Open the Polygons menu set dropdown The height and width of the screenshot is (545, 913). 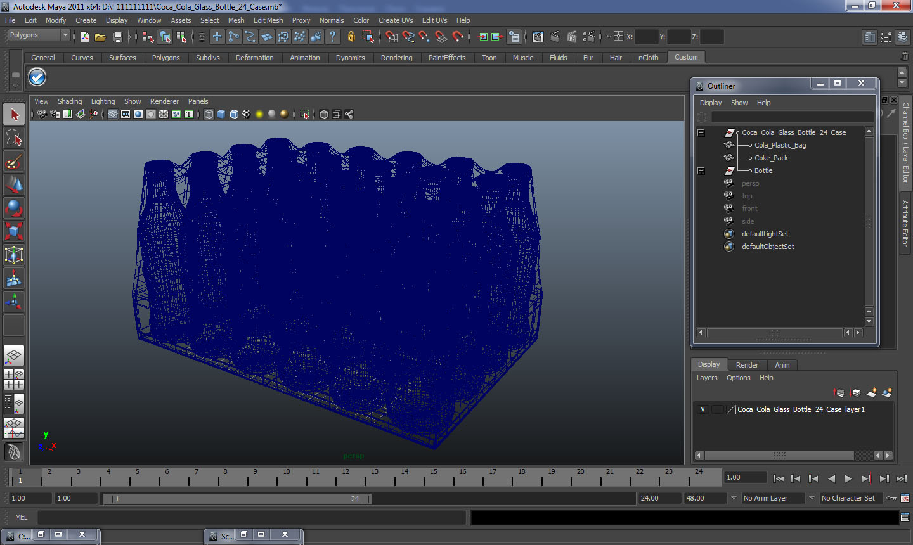(39, 35)
